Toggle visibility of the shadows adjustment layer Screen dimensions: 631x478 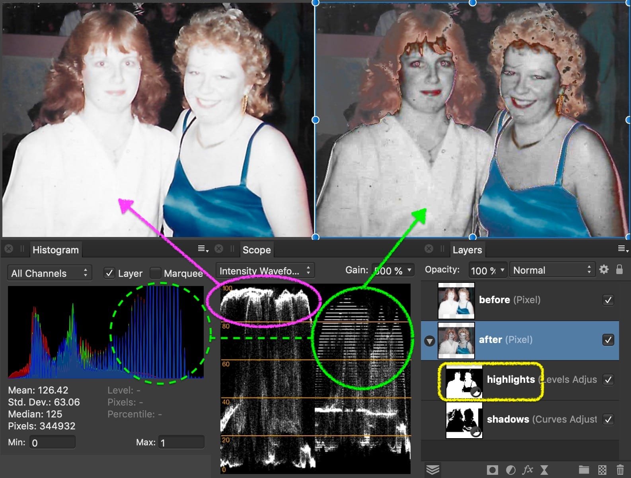click(608, 419)
